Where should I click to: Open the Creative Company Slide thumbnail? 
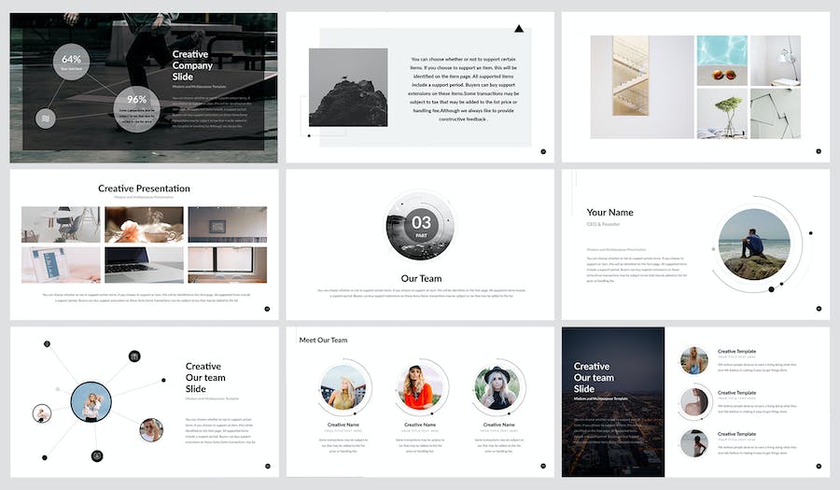pyautogui.click(x=144, y=88)
